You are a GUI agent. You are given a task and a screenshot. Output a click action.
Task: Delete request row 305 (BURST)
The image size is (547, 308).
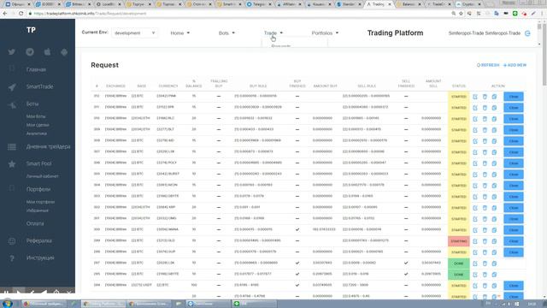pos(485,175)
